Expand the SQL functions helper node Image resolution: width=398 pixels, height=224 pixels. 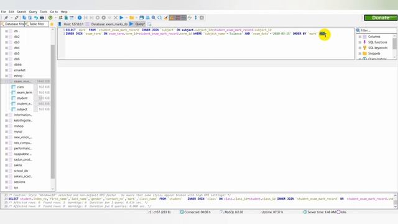click(359, 42)
